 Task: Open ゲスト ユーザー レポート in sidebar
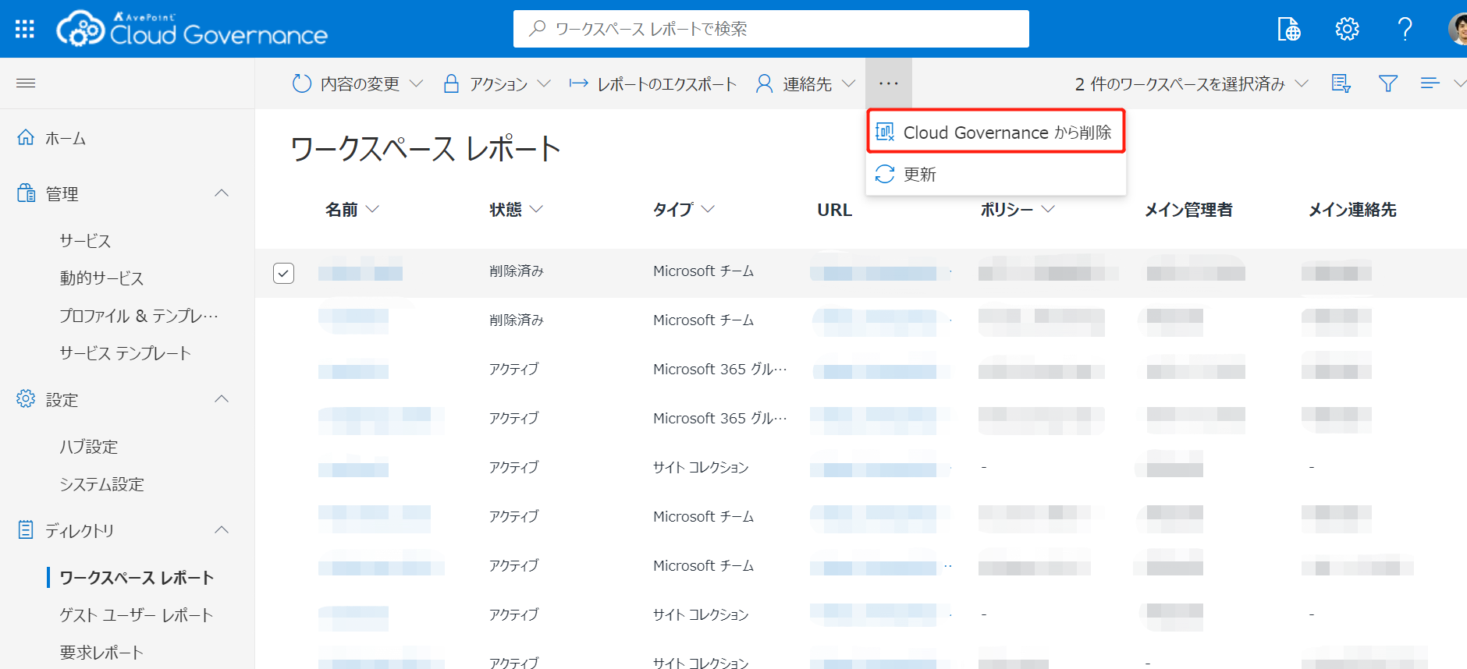tap(136, 615)
